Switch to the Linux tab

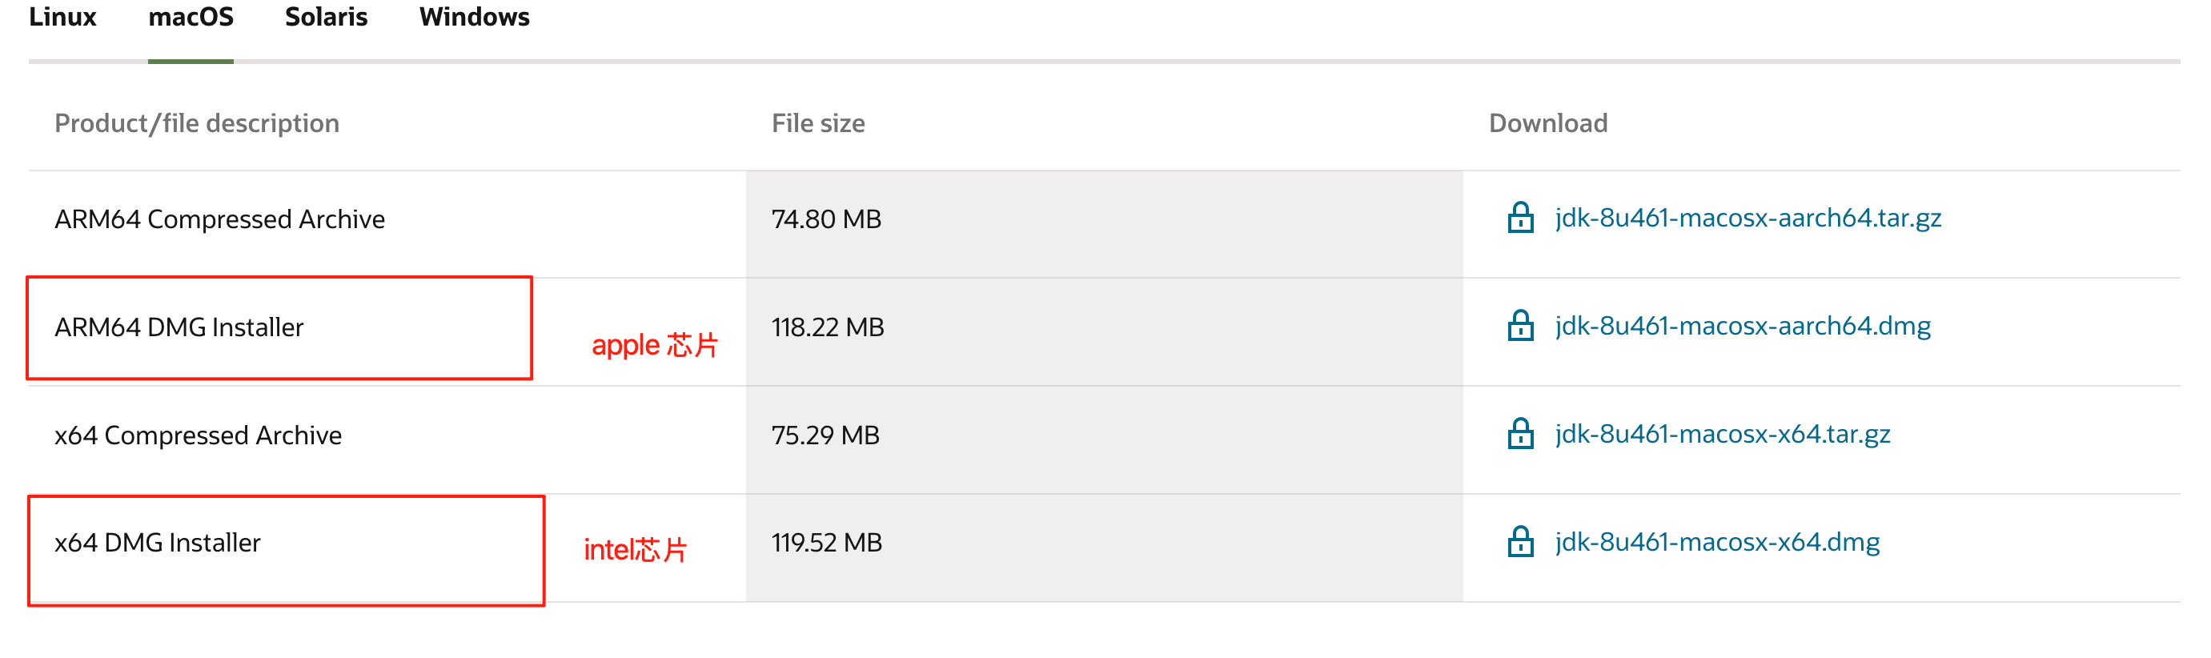coord(62,17)
